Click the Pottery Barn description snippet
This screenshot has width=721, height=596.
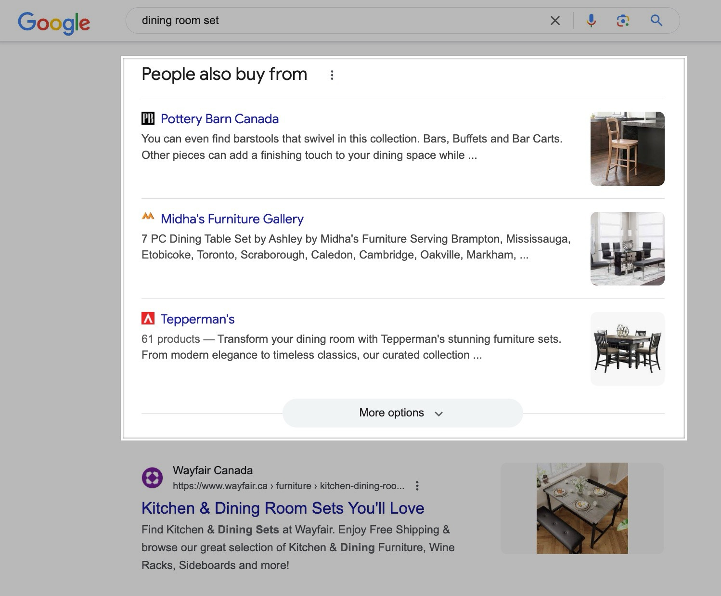pos(352,147)
